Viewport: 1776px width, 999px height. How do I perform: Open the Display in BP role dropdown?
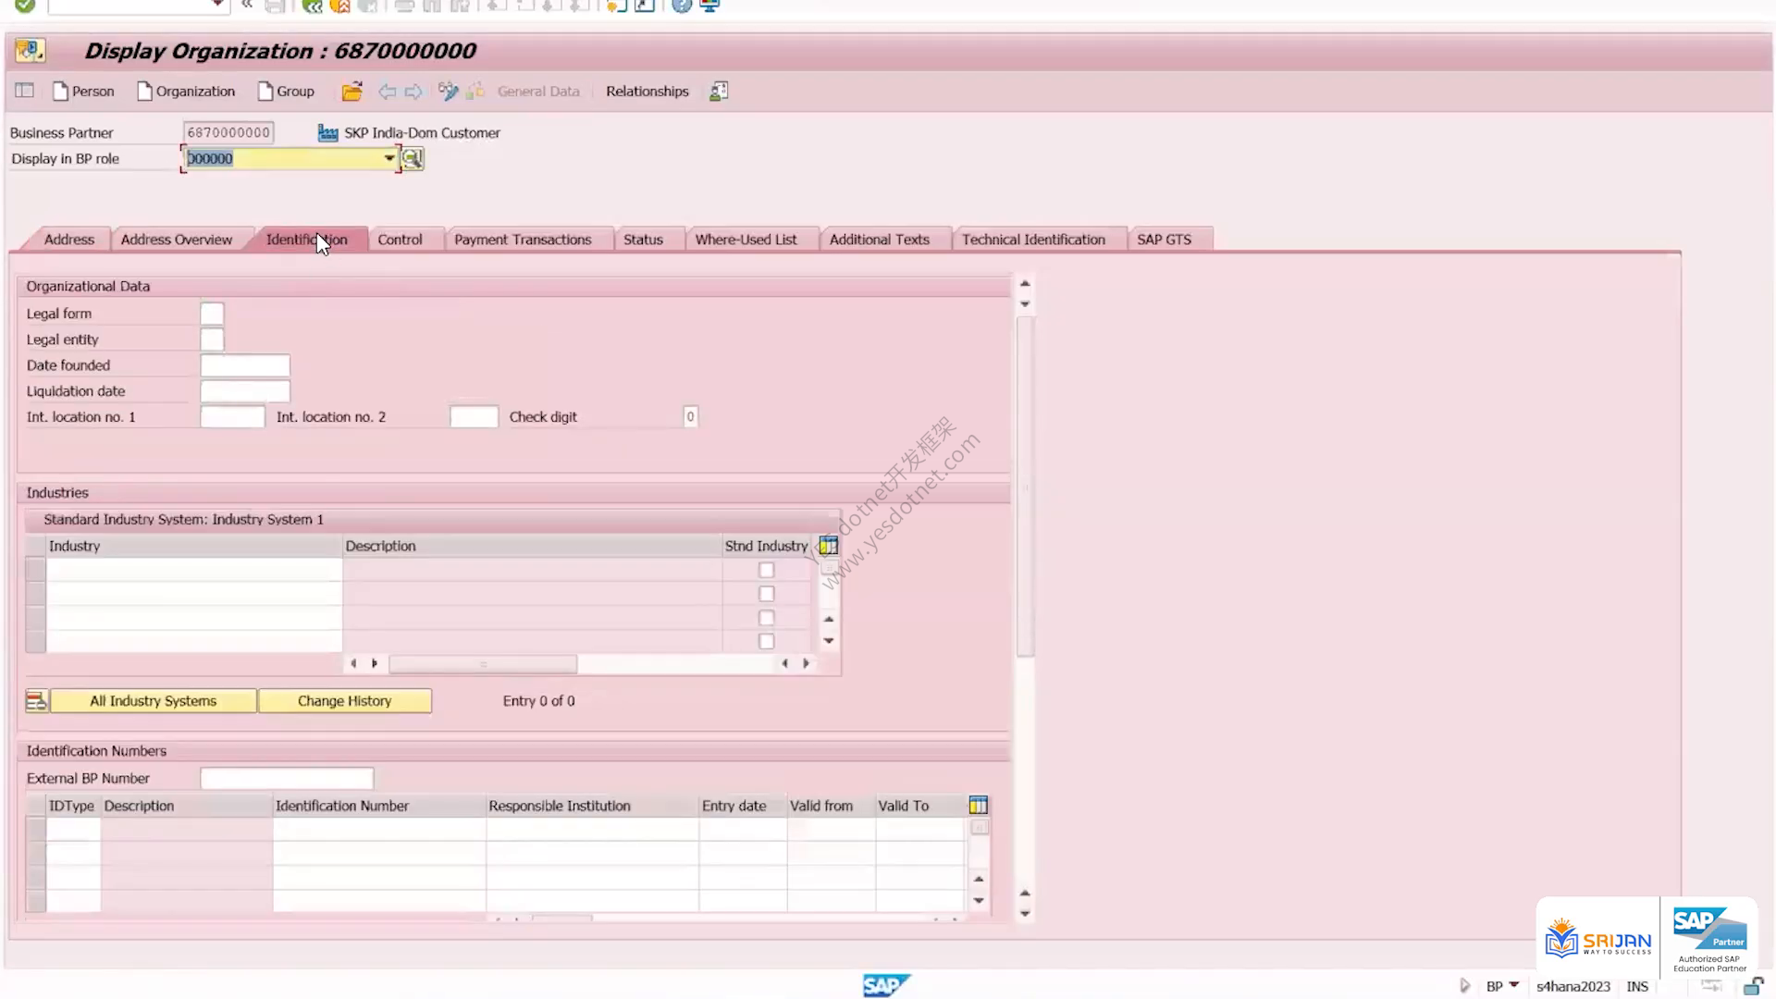coord(389,158)
